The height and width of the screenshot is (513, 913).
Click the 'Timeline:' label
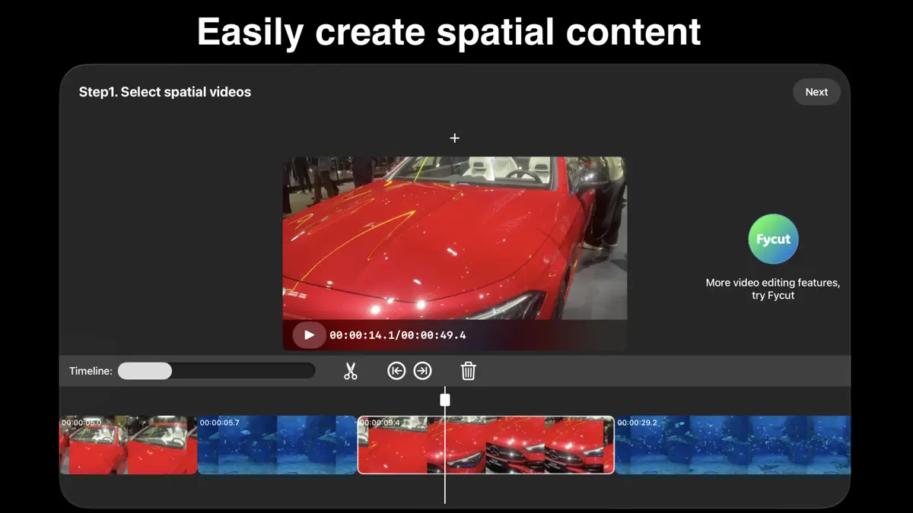[x=91, y=371]
